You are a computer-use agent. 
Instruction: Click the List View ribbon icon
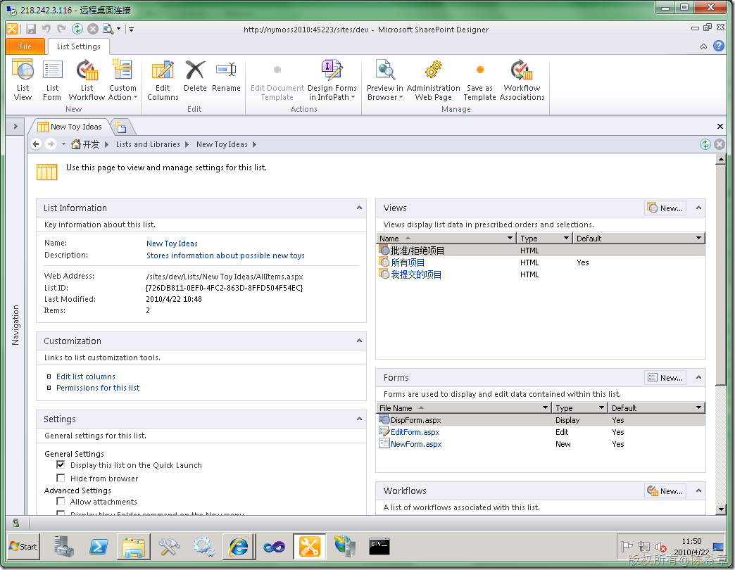23,80
